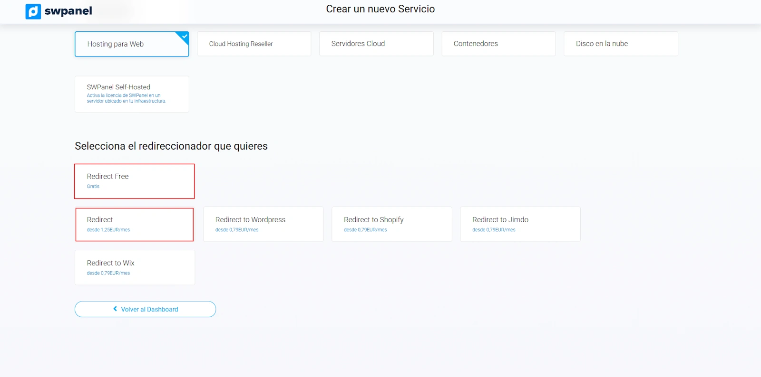Pick the Contenedores service card
The width and height of the screenshot is (761, 377).
[x=498, y=44]
